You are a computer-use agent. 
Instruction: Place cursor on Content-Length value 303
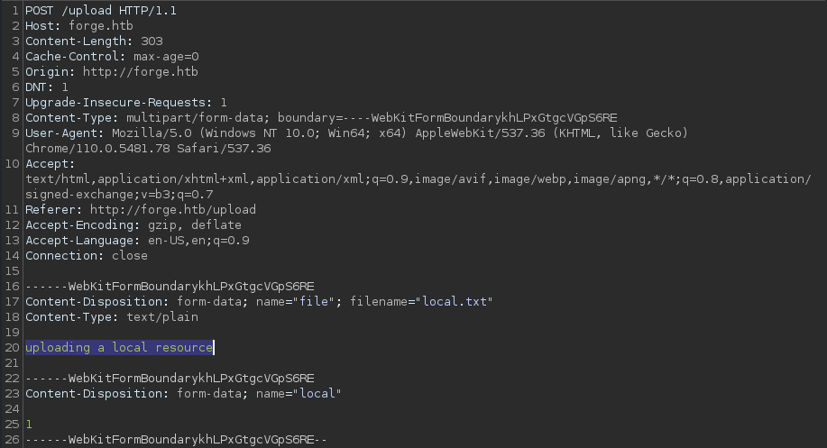(152, 41)
